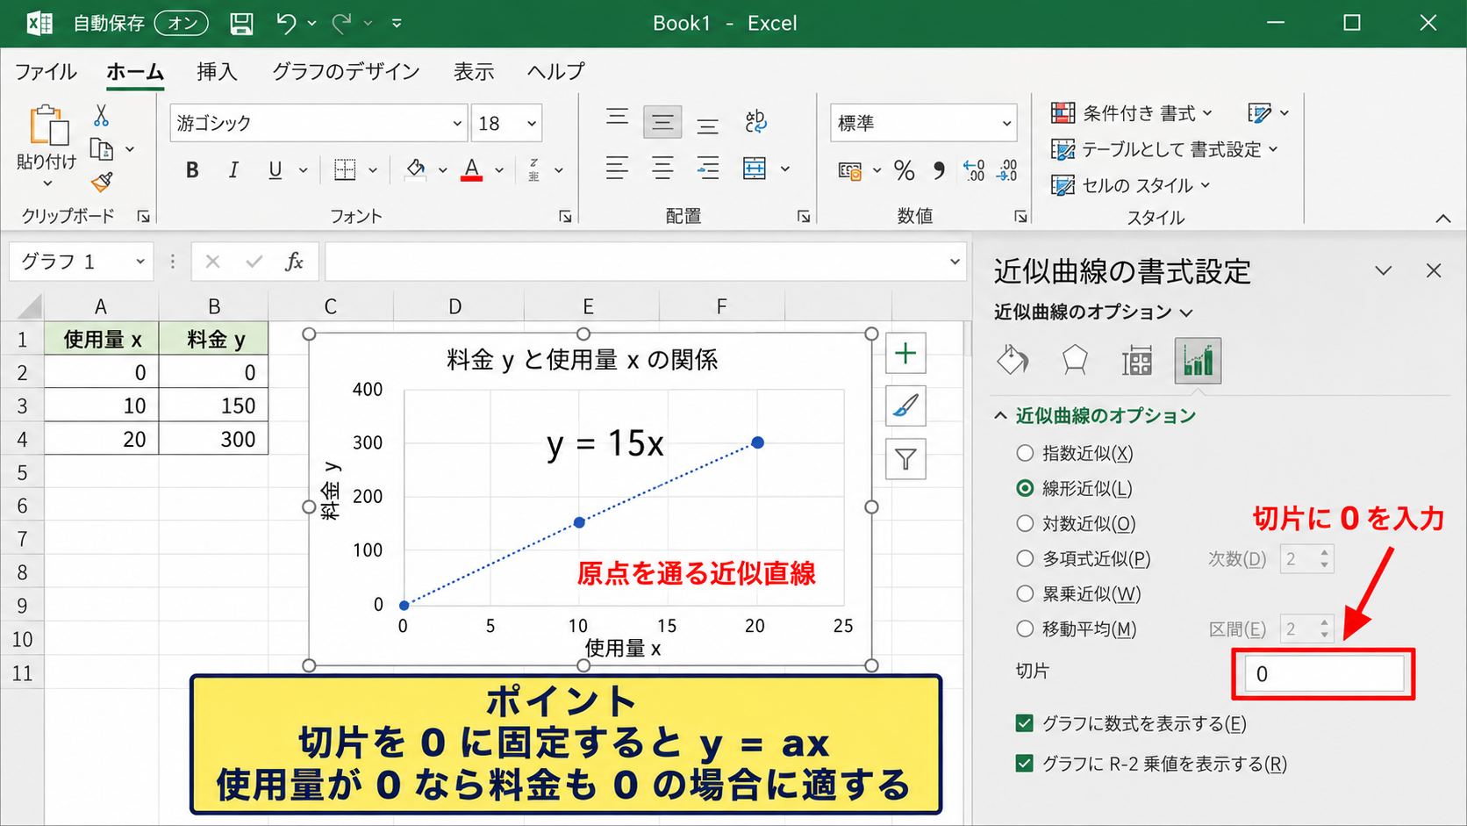Open the ファイル tab
The height and width of the screenshot is (826, 1467).
point(46,72)
